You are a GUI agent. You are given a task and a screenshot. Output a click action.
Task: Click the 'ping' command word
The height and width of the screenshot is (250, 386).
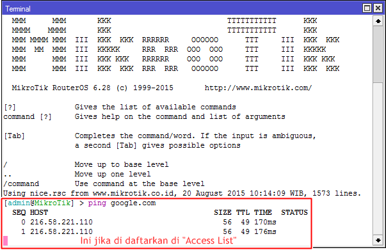[x=97, y=203]
